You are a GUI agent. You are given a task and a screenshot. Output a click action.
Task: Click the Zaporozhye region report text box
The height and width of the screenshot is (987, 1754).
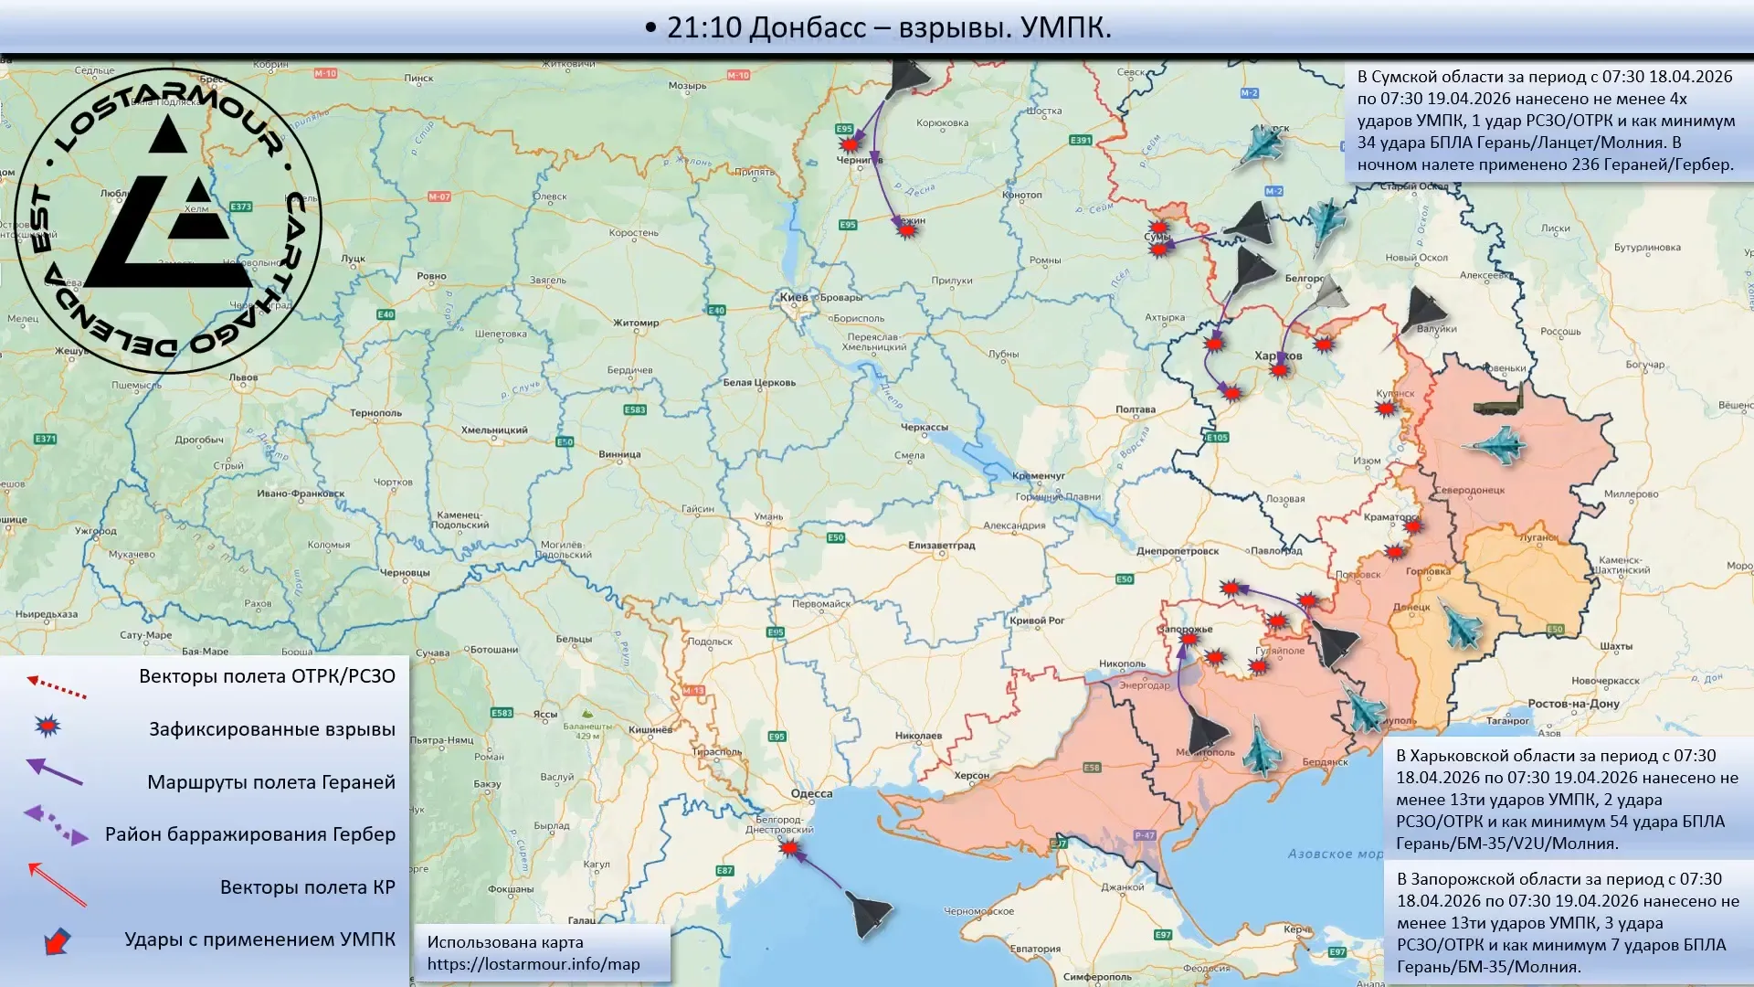coord(1568,922)
